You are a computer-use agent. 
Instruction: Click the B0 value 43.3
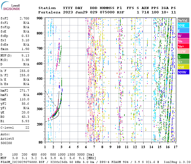click(25, 117)
